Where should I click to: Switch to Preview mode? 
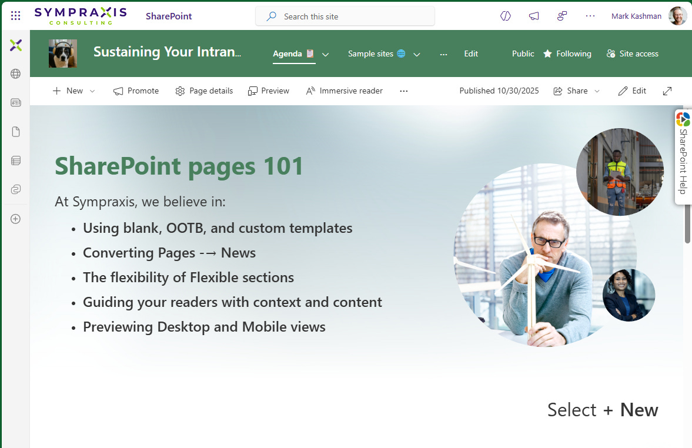[268, 91]
